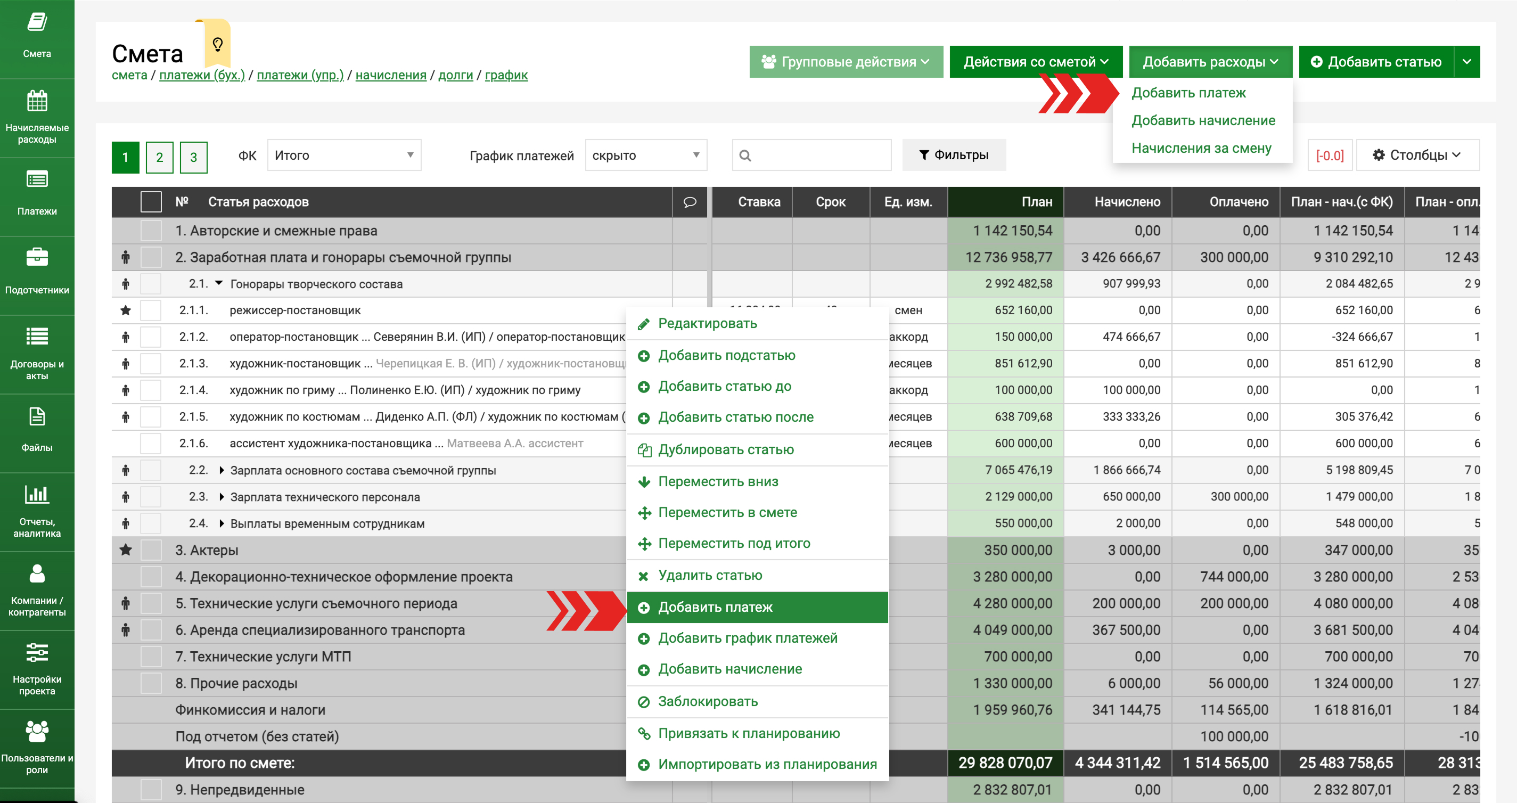Click the Фильтры button
Image resolution: width=1517 pixels, height=803 pixels.
pos(954,155)
